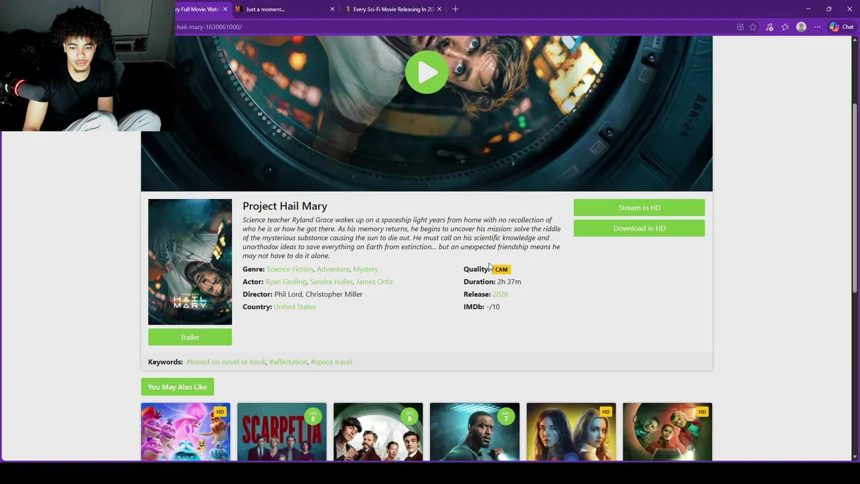Open the browser settings ellipsis menu
The height and width of the screenshot is (484, 860).
[x=817, y=27]
